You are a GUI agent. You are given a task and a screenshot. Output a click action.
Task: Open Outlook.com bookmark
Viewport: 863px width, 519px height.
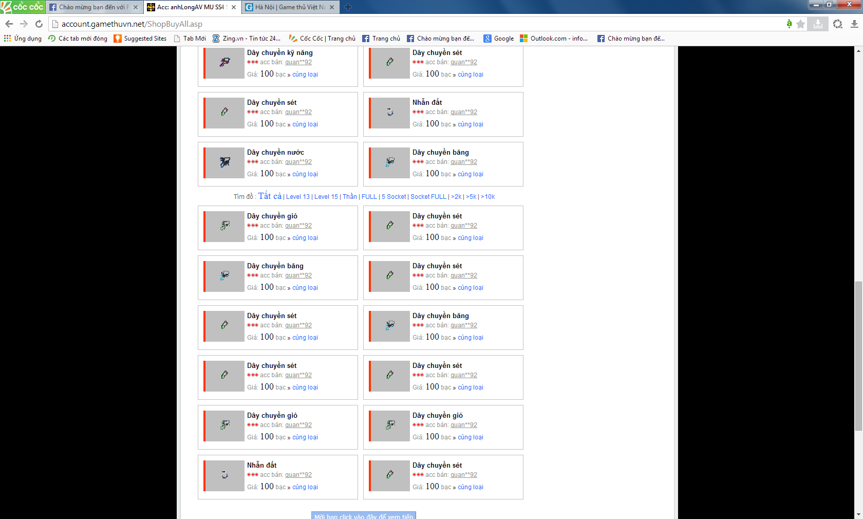(554, 39)
